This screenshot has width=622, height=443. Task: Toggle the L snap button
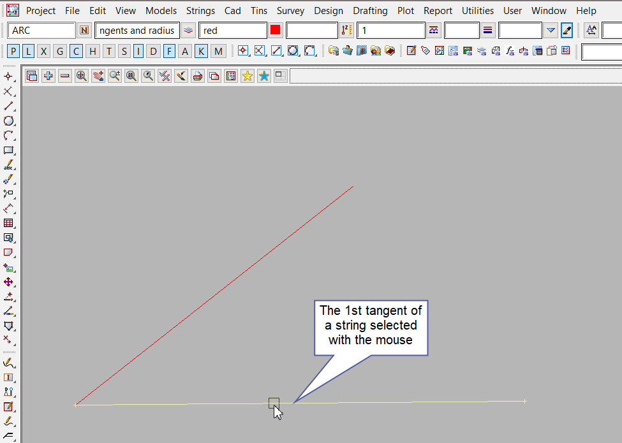pos(29,52)
